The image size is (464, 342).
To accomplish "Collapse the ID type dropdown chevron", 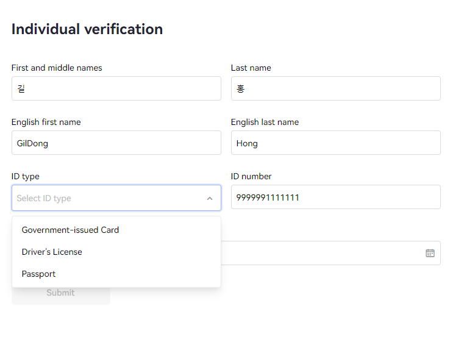I will click(210, 199).
